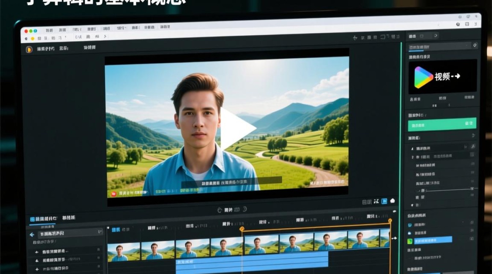This screenshot has width=492, height=274.
Task: Click the plus-like icon in top-right toolbar
Action: (x=355, y=37)
